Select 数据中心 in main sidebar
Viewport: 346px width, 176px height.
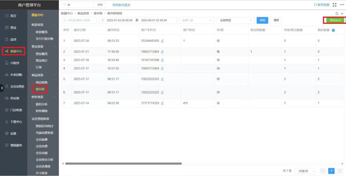[14, 51]
